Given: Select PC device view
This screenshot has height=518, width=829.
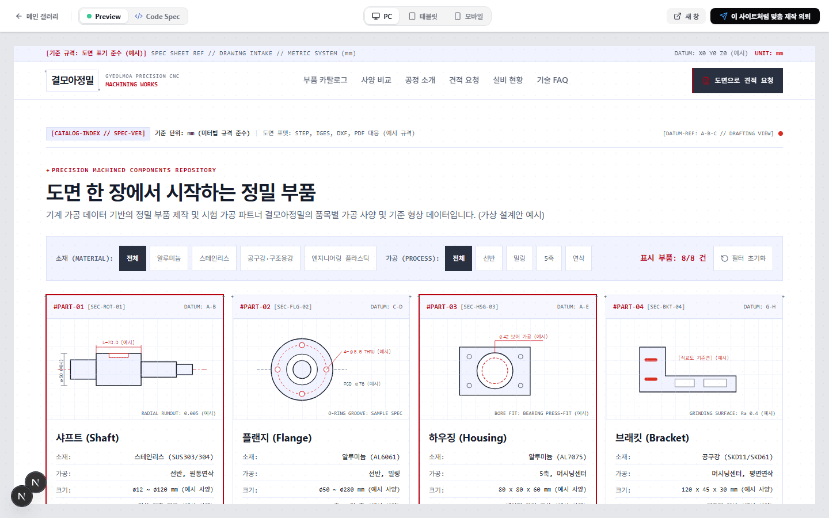Looking at the screenshot, I should click(382, 16).
